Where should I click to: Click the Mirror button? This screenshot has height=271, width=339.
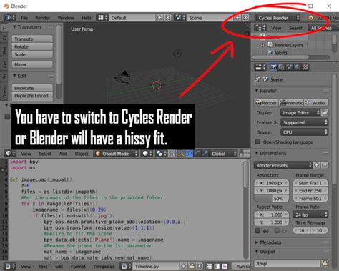32,64
